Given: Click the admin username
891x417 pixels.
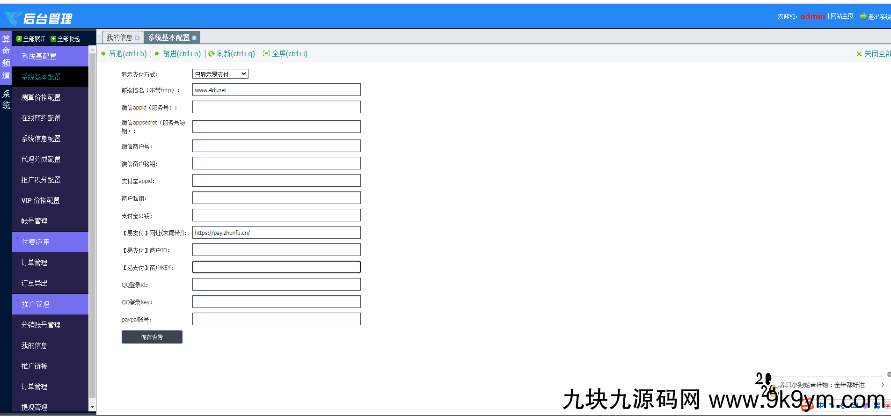Looking at the screenshot, I should pyautogui.click(x=813, y=16).
